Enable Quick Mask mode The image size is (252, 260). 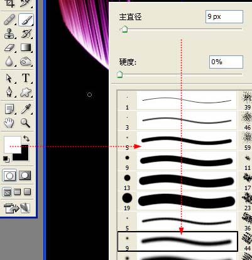pos(25,176)
